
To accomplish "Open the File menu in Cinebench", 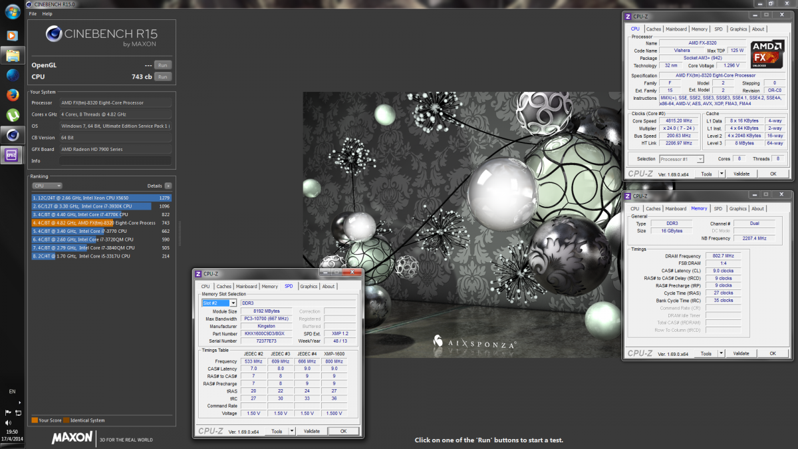I will click(33, 13).
